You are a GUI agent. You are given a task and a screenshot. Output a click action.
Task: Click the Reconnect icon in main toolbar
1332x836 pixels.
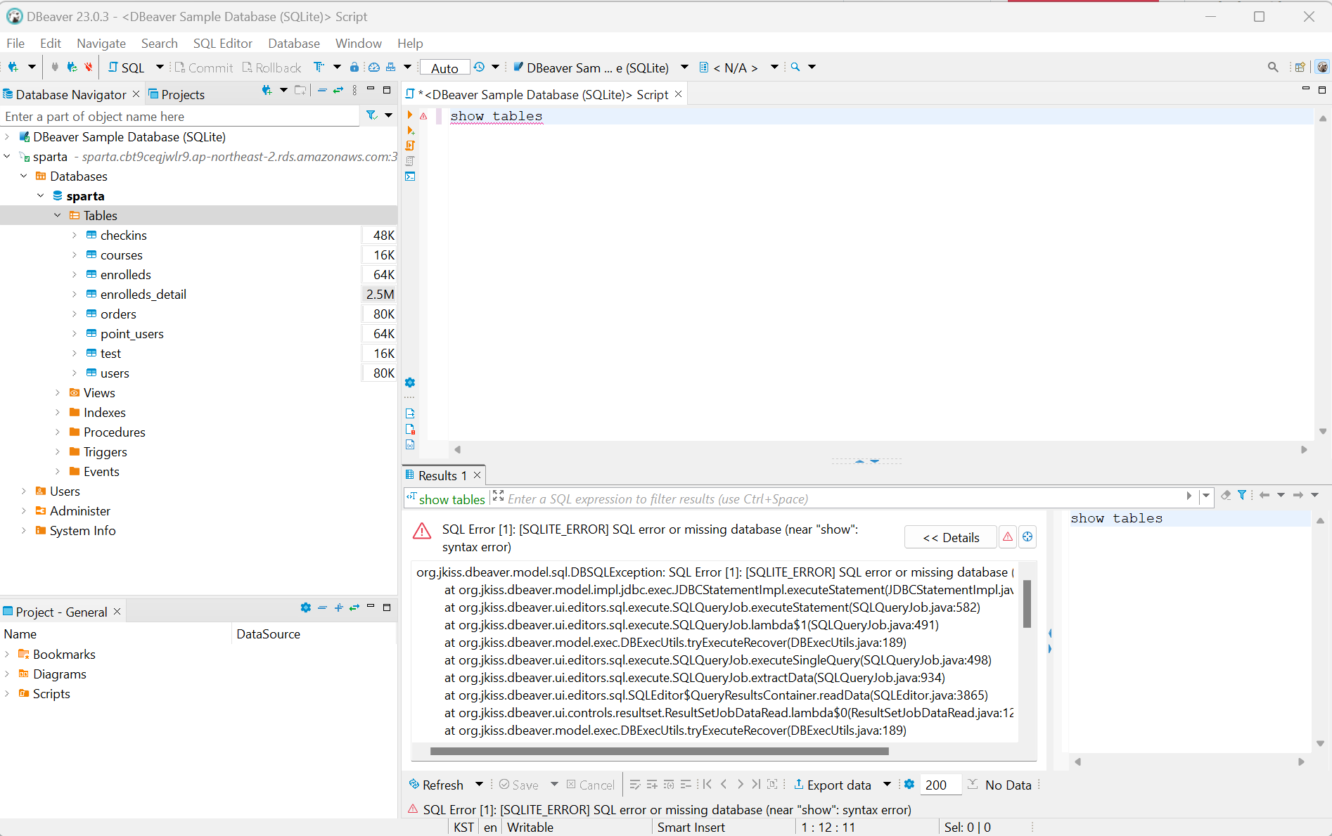(72, 67)
